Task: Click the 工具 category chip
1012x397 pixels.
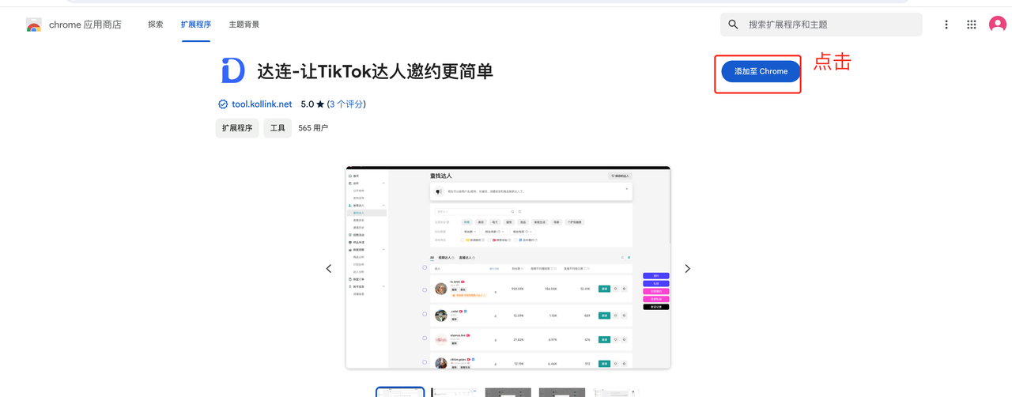Action: (278, 128)
